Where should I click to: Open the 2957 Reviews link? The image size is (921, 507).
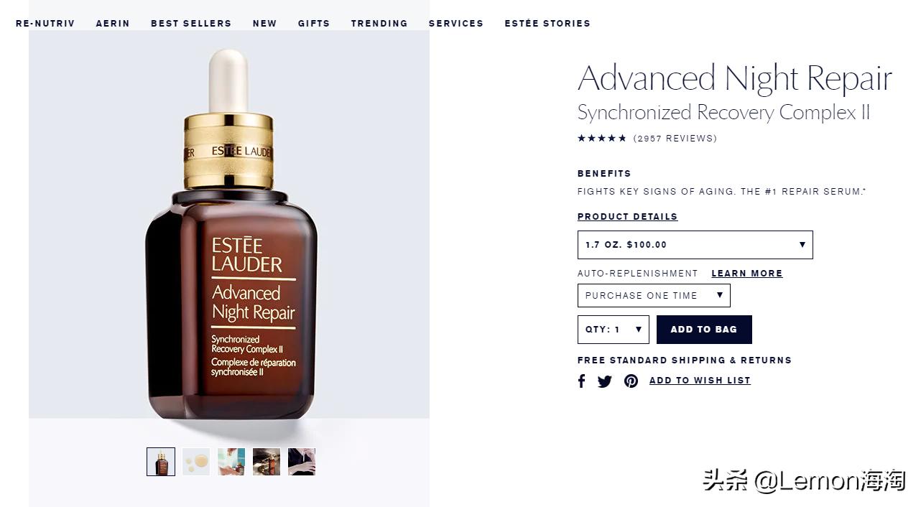pos(675,139)
